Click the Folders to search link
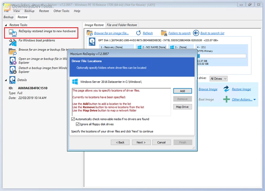This screenshot has height=191, width=265. point(179,33)
